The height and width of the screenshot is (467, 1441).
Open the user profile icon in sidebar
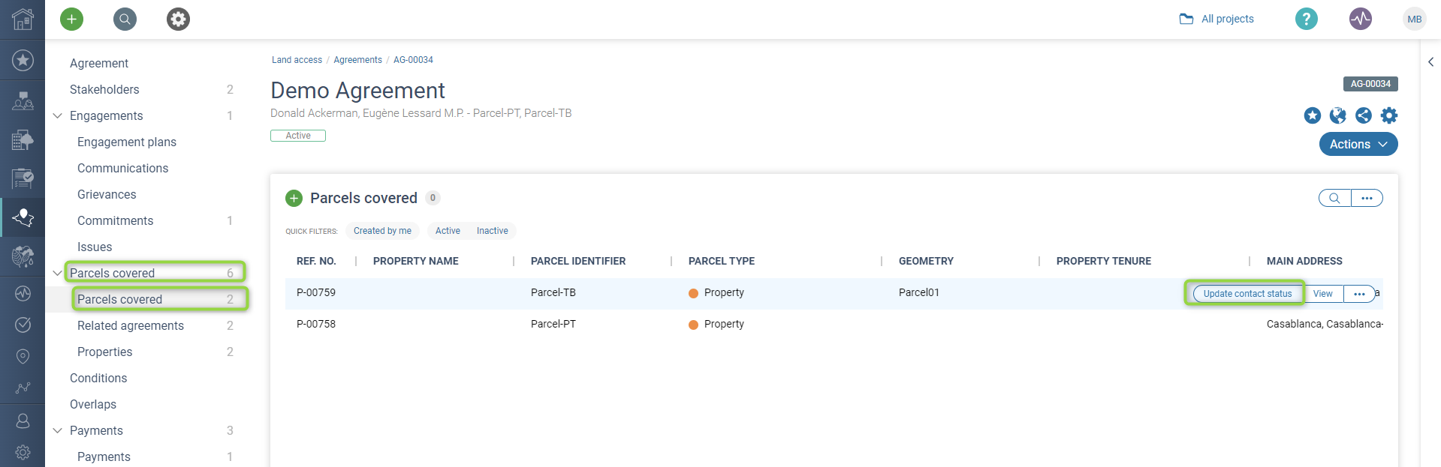click(23, 421)
